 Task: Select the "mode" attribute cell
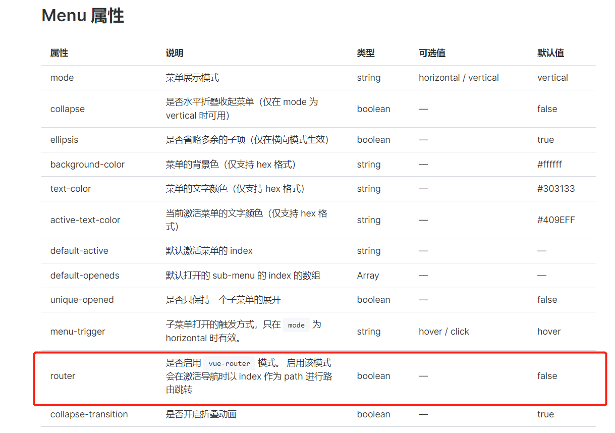[x=62, y=78]
